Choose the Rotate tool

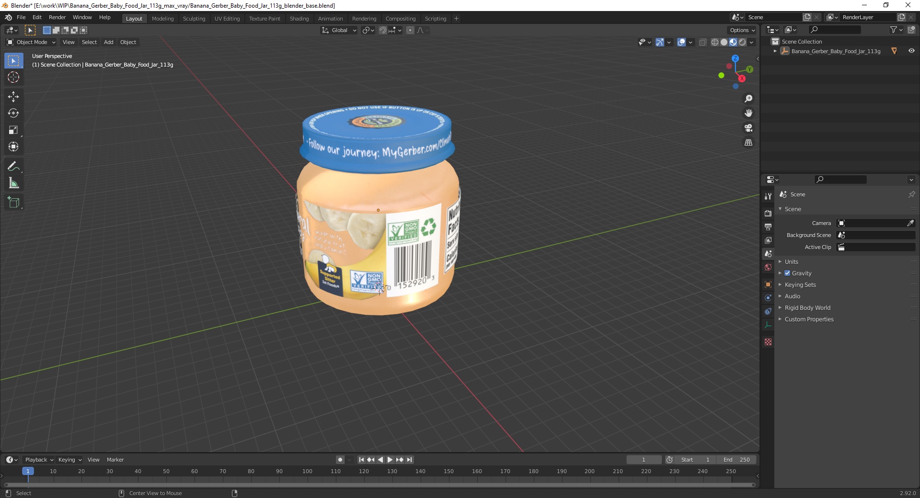(x=13, y=113)
